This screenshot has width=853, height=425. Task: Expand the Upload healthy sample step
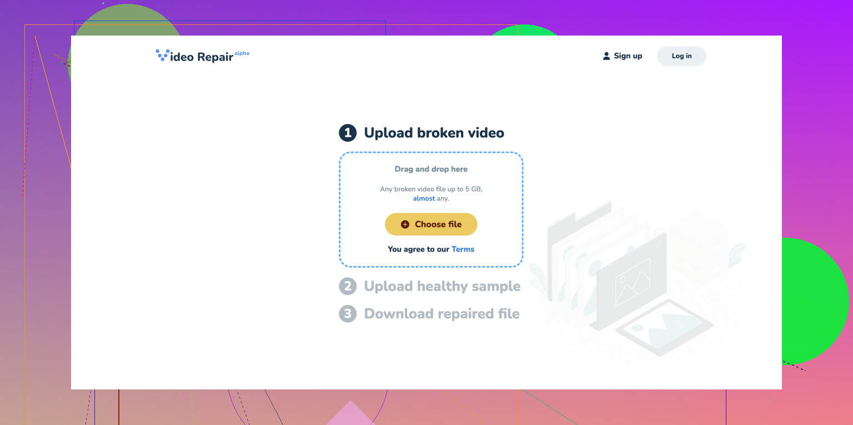(x=442, y=286)
